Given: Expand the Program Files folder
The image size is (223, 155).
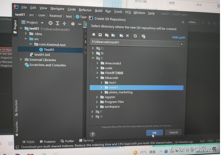Looking at the screenshot, I should point(97,102).
